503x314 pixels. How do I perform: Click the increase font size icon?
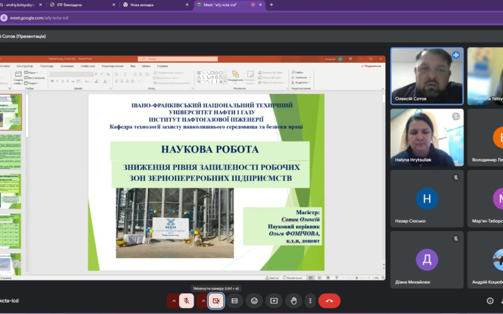click(x=96, y=74)
